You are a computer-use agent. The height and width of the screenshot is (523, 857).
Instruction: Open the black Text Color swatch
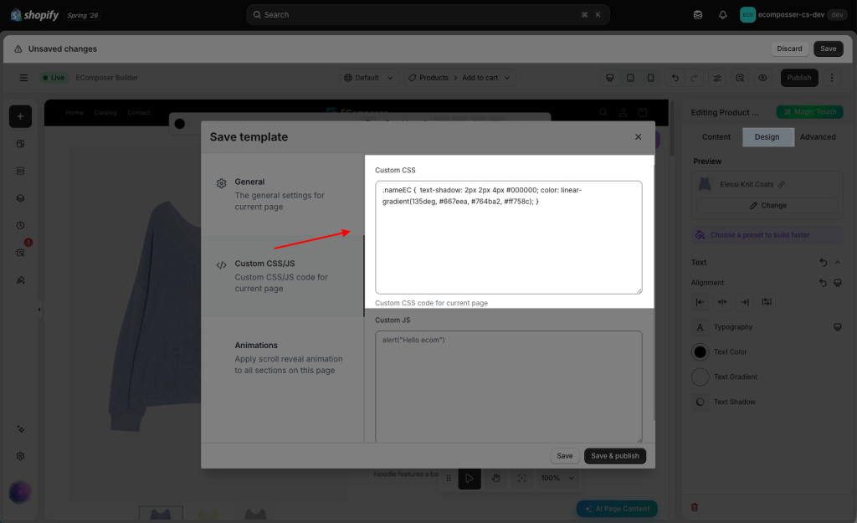point(700,352)
